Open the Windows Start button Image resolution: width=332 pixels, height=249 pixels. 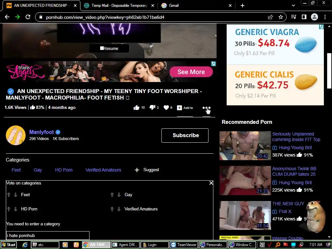click(x=8, y=245)
